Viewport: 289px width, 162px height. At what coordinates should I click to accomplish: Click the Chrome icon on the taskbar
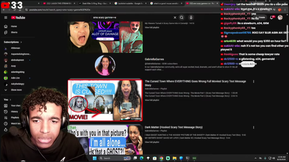click(161, 158)
